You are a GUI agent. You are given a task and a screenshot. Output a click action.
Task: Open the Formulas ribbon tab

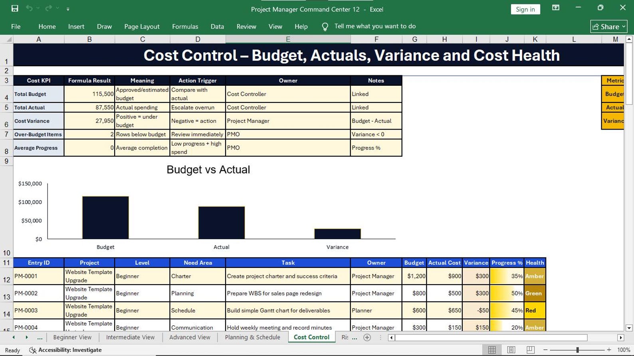[x=185, y=26]
